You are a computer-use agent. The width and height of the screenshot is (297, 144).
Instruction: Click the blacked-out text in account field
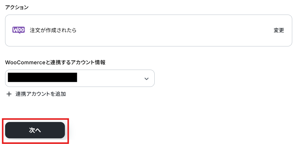click(42, 77)
